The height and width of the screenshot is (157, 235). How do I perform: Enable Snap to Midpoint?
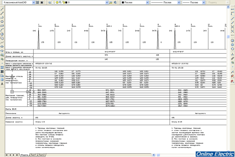tap(233, 23)
